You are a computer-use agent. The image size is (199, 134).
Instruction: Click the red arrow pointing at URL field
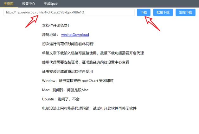click(x=33, y=21)
